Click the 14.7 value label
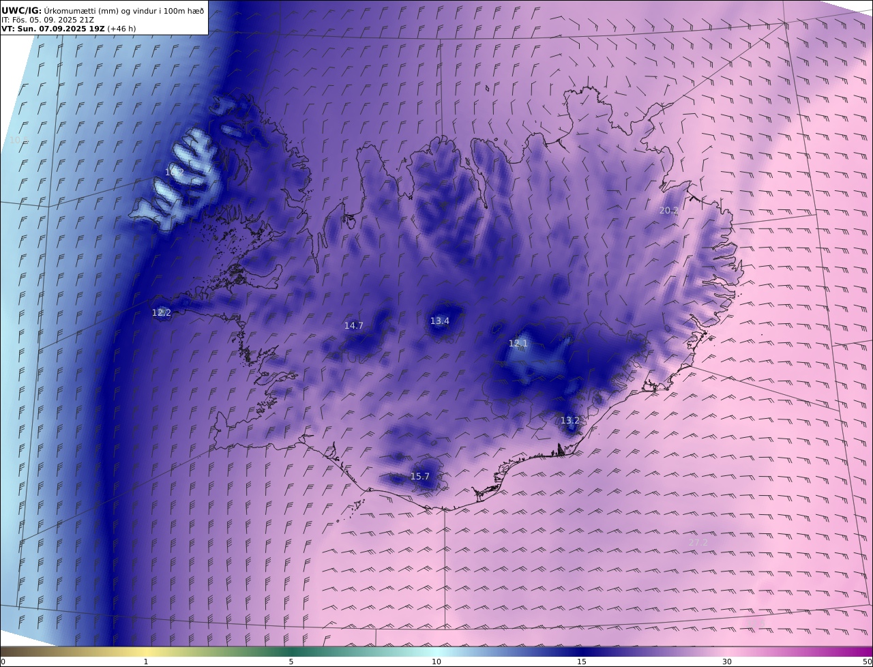Screen dimensions: 873x667 coord(354,326)
